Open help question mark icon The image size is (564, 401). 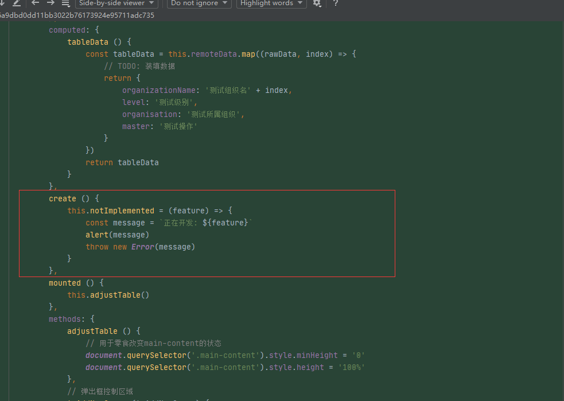point(336,3)
